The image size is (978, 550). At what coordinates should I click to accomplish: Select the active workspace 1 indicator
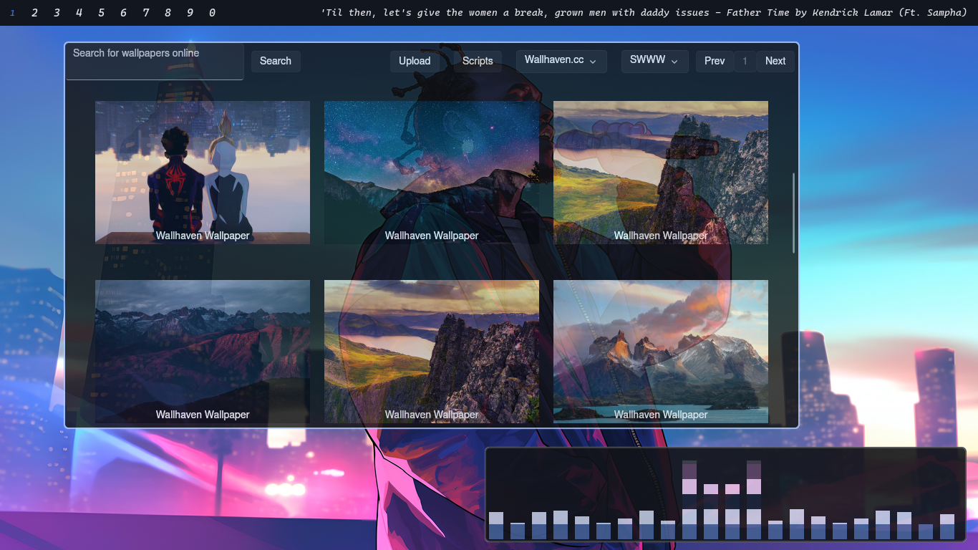point(11,12)
